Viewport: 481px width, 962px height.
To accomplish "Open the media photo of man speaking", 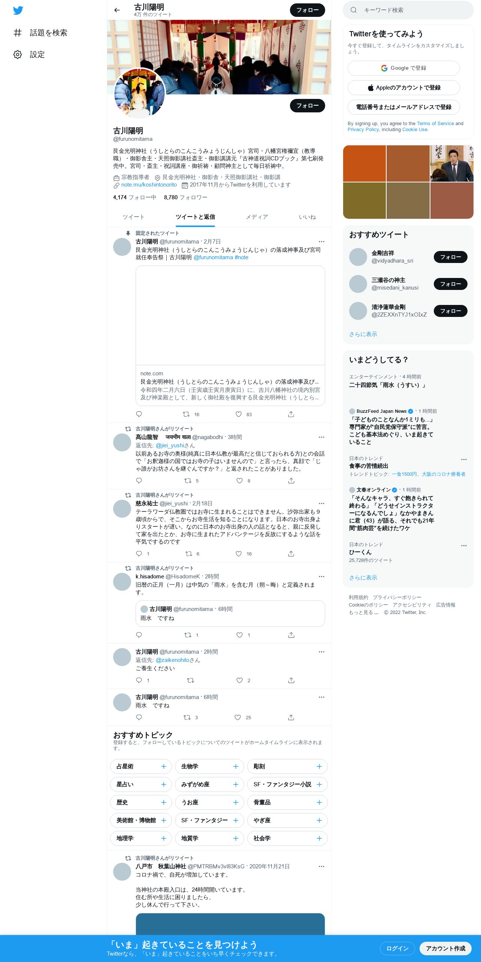I will [452, 163].
